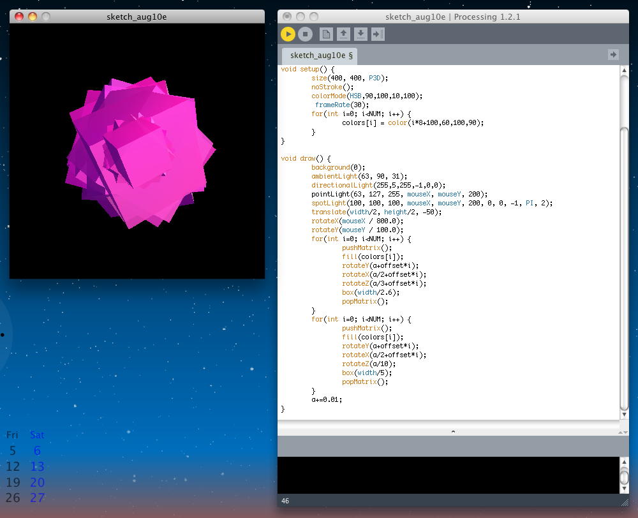Minimize the sketch_aug10e output window

tap(33, 17)
